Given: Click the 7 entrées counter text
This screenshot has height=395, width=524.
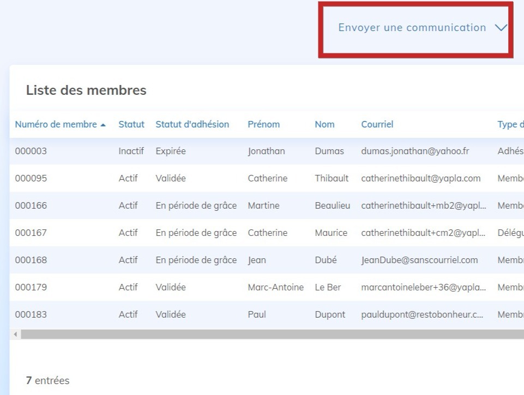Looking at the screenshot, I should tap(48, 380).
